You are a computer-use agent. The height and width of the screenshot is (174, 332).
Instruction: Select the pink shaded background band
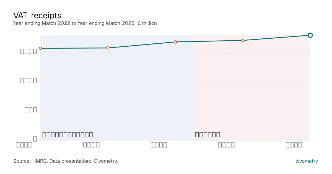pyautogui.click(x=252, y=88)
